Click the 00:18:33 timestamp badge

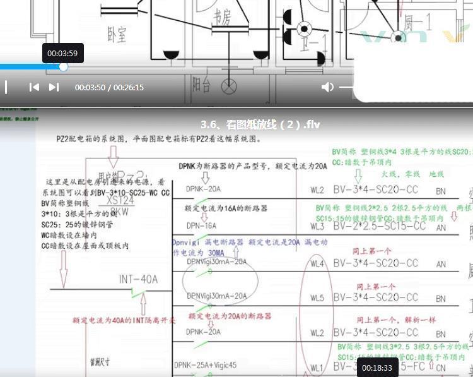click(378, 368)
